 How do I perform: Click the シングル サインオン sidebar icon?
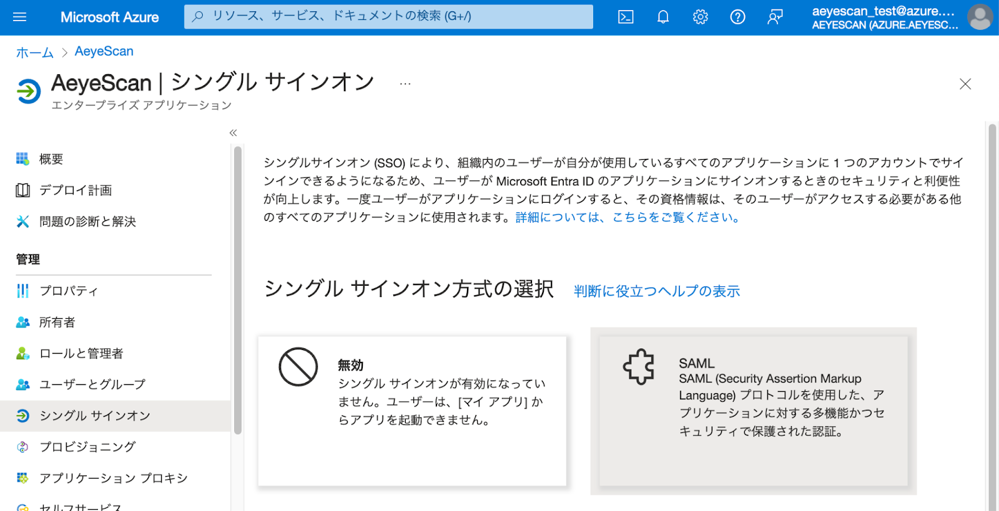tap(22, 416)
